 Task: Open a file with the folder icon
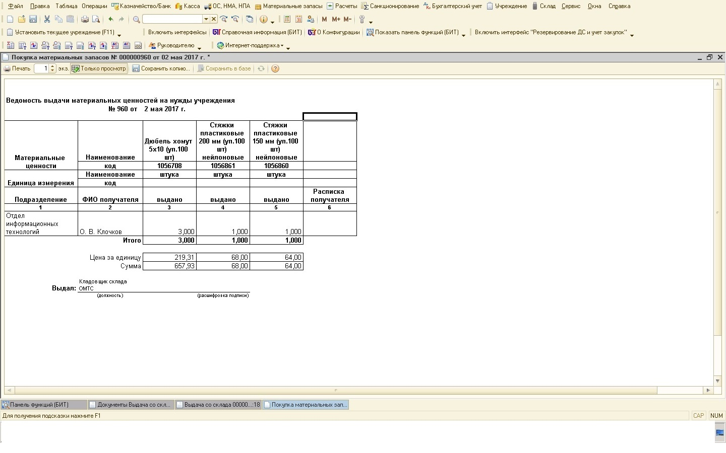point(21,19)
